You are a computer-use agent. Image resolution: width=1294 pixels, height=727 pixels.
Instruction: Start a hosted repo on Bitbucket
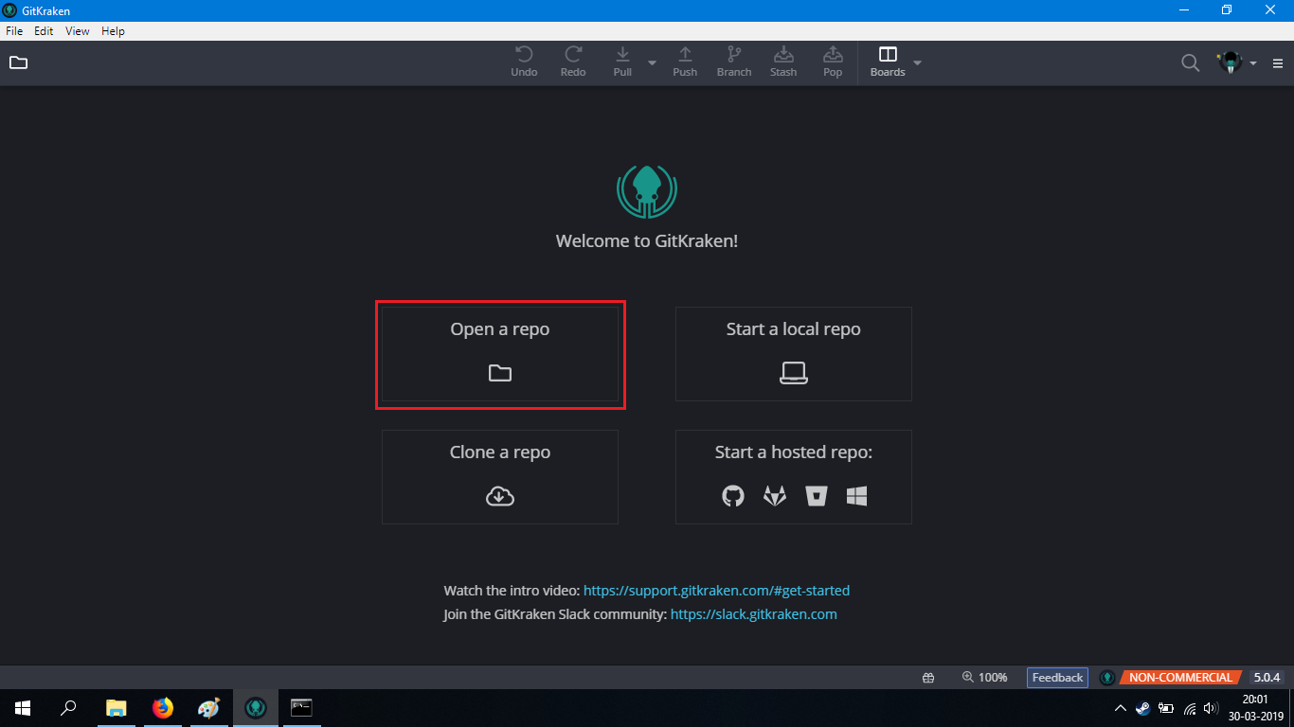tap(817, 496)
